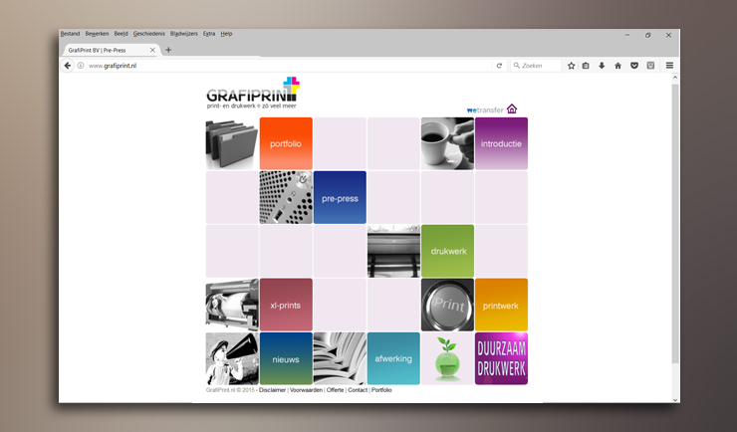737x432 pixels.
Task: Open the Pocket icon in toolbar
Action: click(634, 66)
